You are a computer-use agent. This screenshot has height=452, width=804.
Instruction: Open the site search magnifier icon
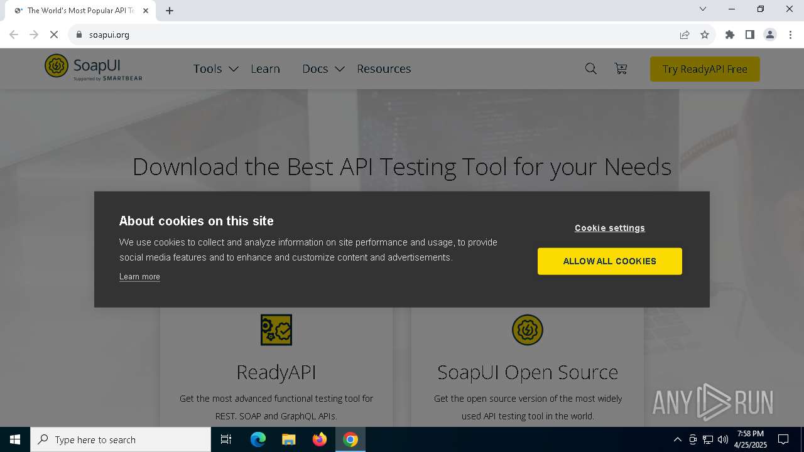tap(591, 68)
